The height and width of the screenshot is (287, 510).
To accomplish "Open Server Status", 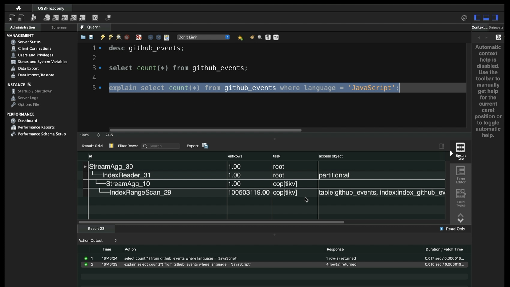I will pyautogui.click(x=29, y=42).
